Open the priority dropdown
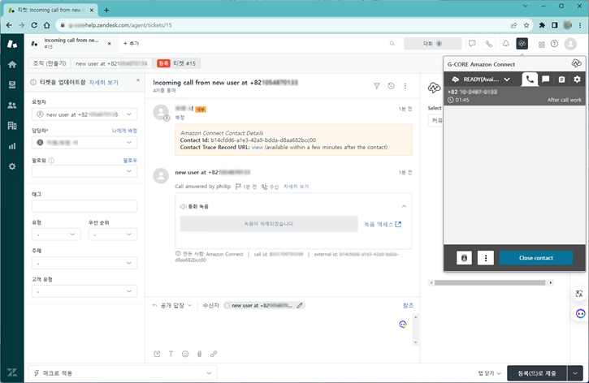This screenshot has height=383, width=589. point(113,235)
